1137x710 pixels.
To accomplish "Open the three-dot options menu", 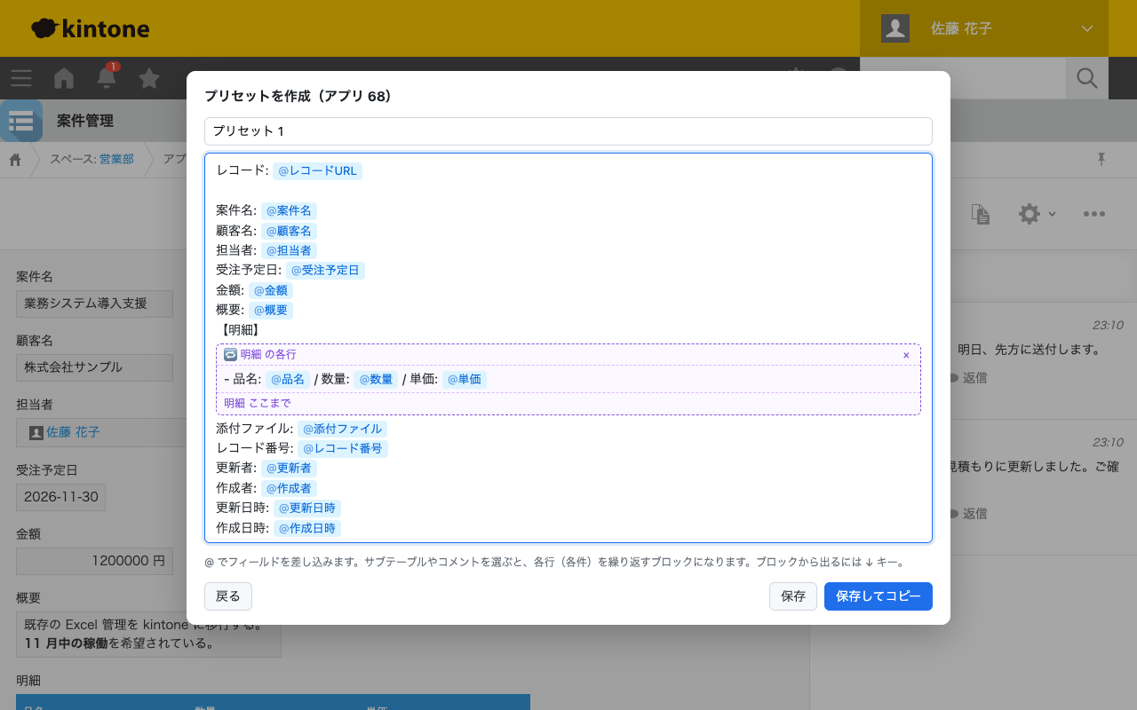I will (1094, 214).
